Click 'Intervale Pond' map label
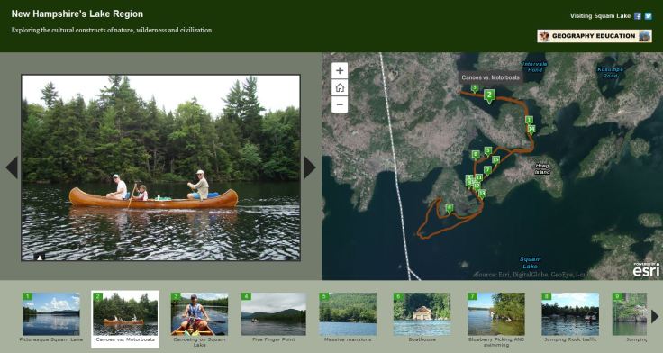663x353 pixels. (534, 67)
